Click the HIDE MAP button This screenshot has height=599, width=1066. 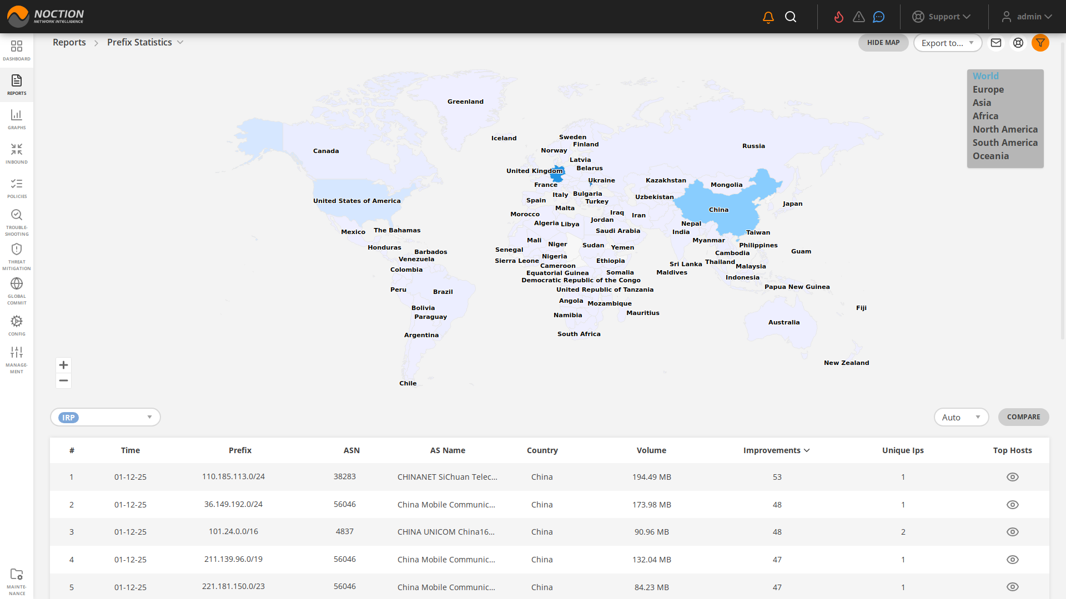883,43
